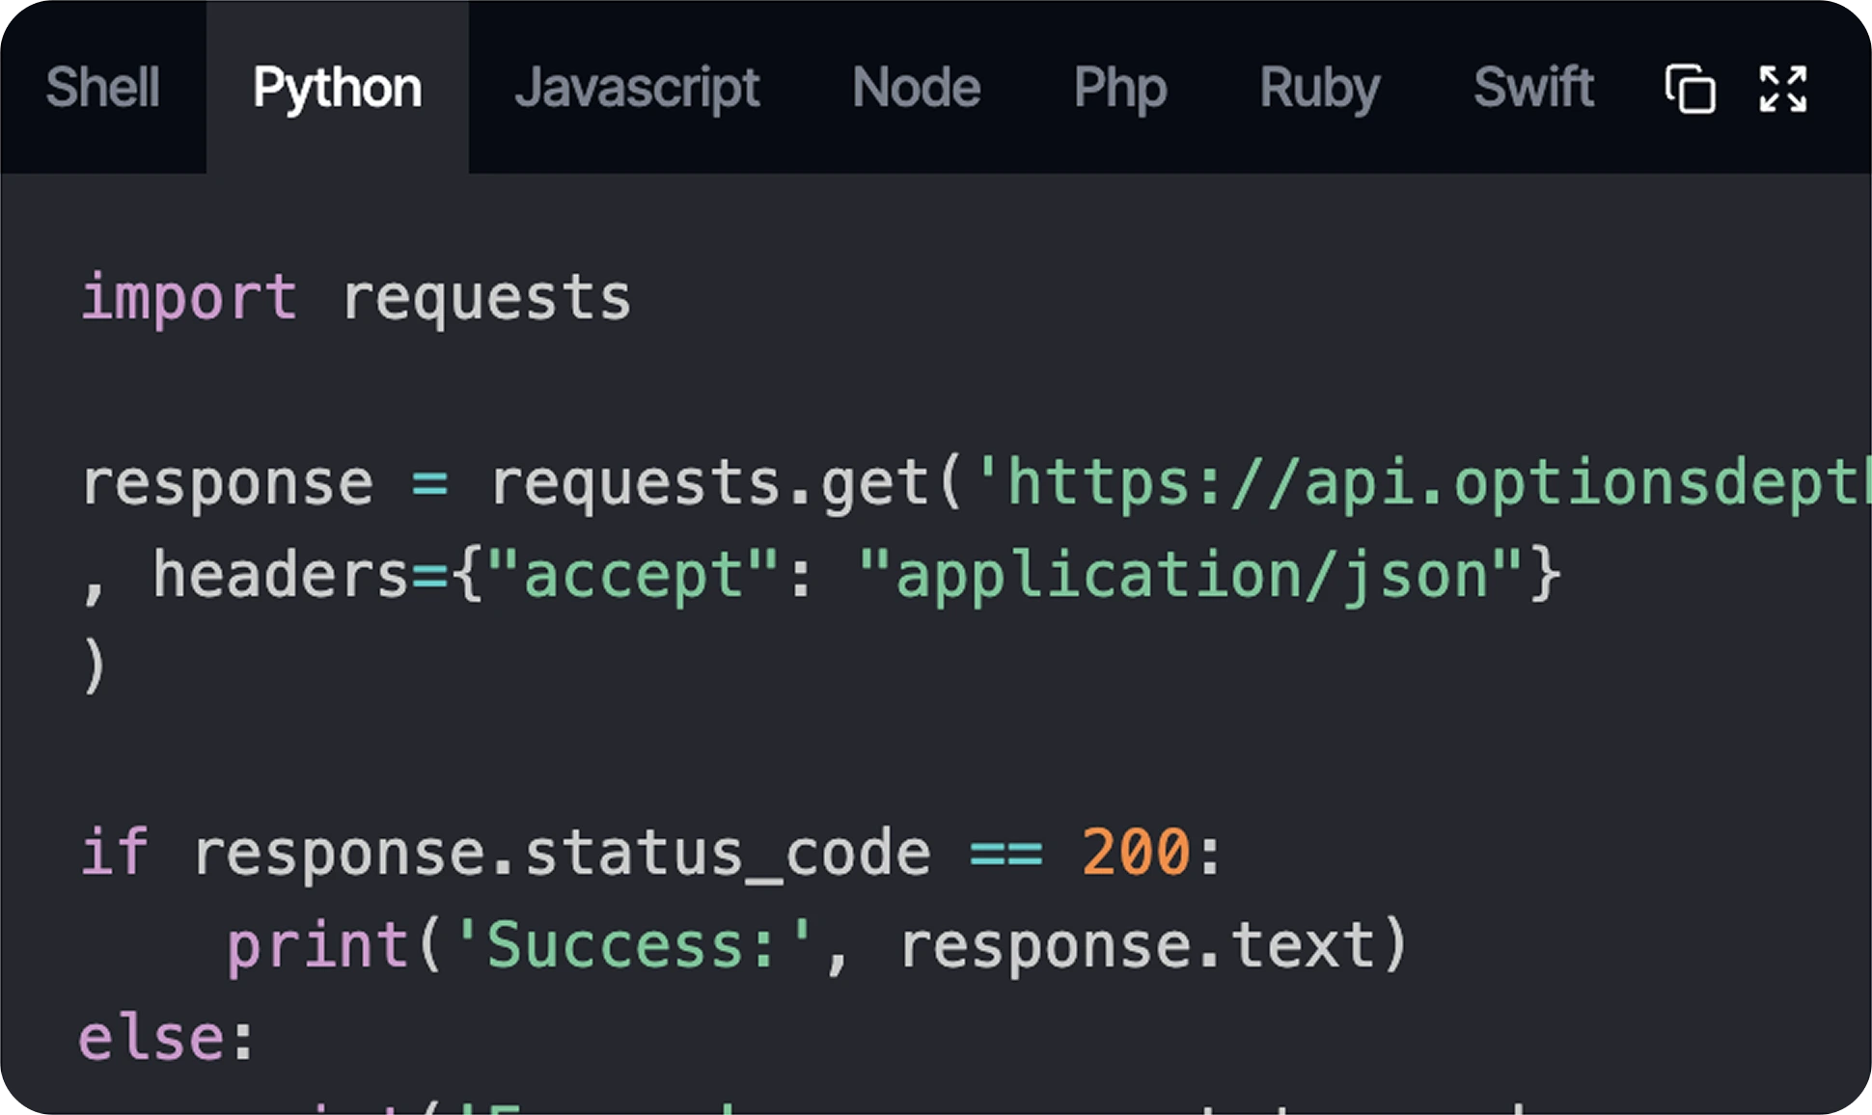Copy the code snippet to clipboard
The image size is (1872, 1115).
click(x=1690, y=89)
